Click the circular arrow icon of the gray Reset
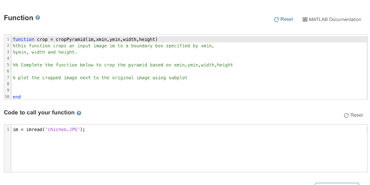This screenshot has height=185, width=370. point(346,115)
